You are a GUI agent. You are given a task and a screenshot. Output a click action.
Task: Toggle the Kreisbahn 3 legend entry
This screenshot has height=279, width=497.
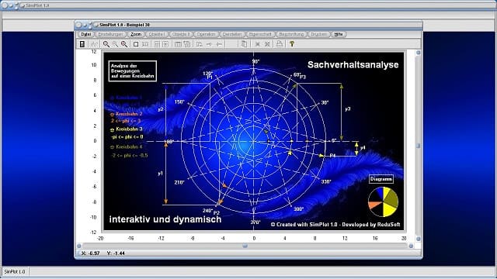point(126,129)
